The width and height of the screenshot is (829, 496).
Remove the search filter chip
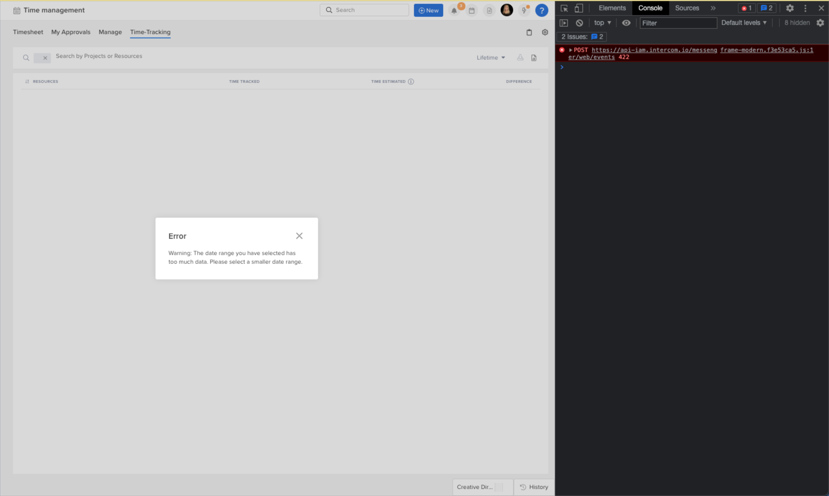pyautogui.click(x=45, y=58)
